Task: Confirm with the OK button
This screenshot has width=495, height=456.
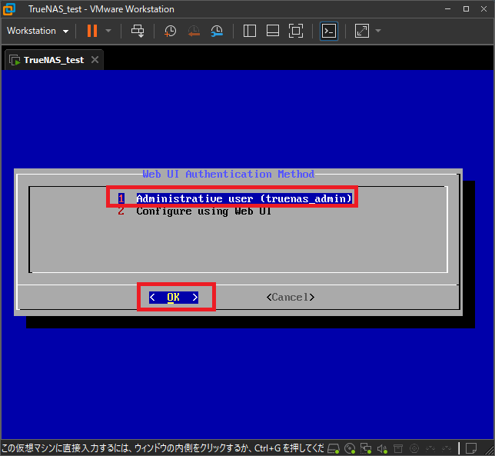Action: [x=174, y=297]
